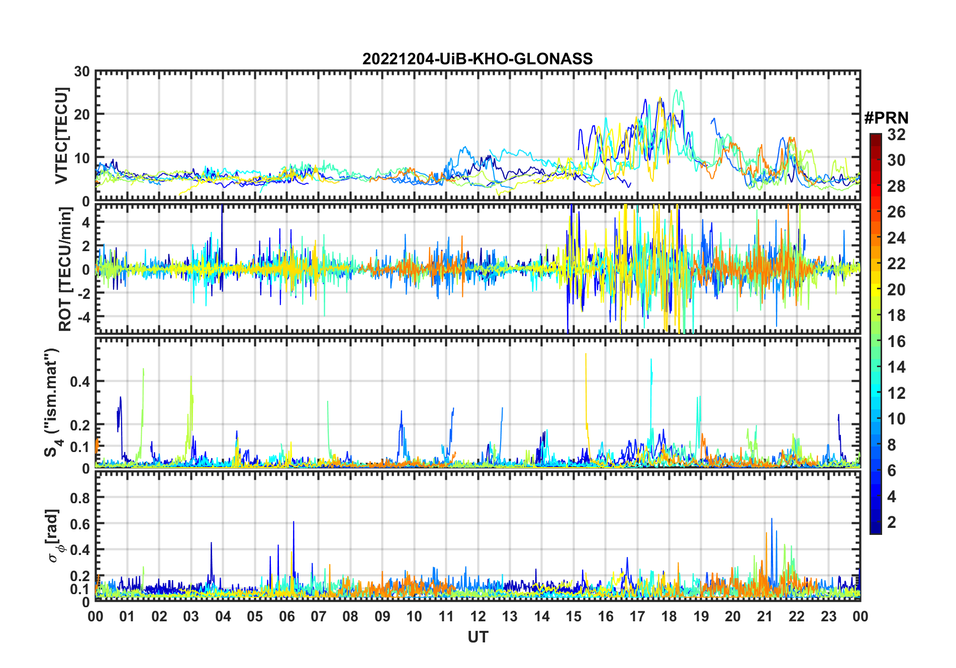The width and height of the screenshot is (956, 668).
Task: Select the orange colorbar region near 24
Action: (x=875, y=238)
